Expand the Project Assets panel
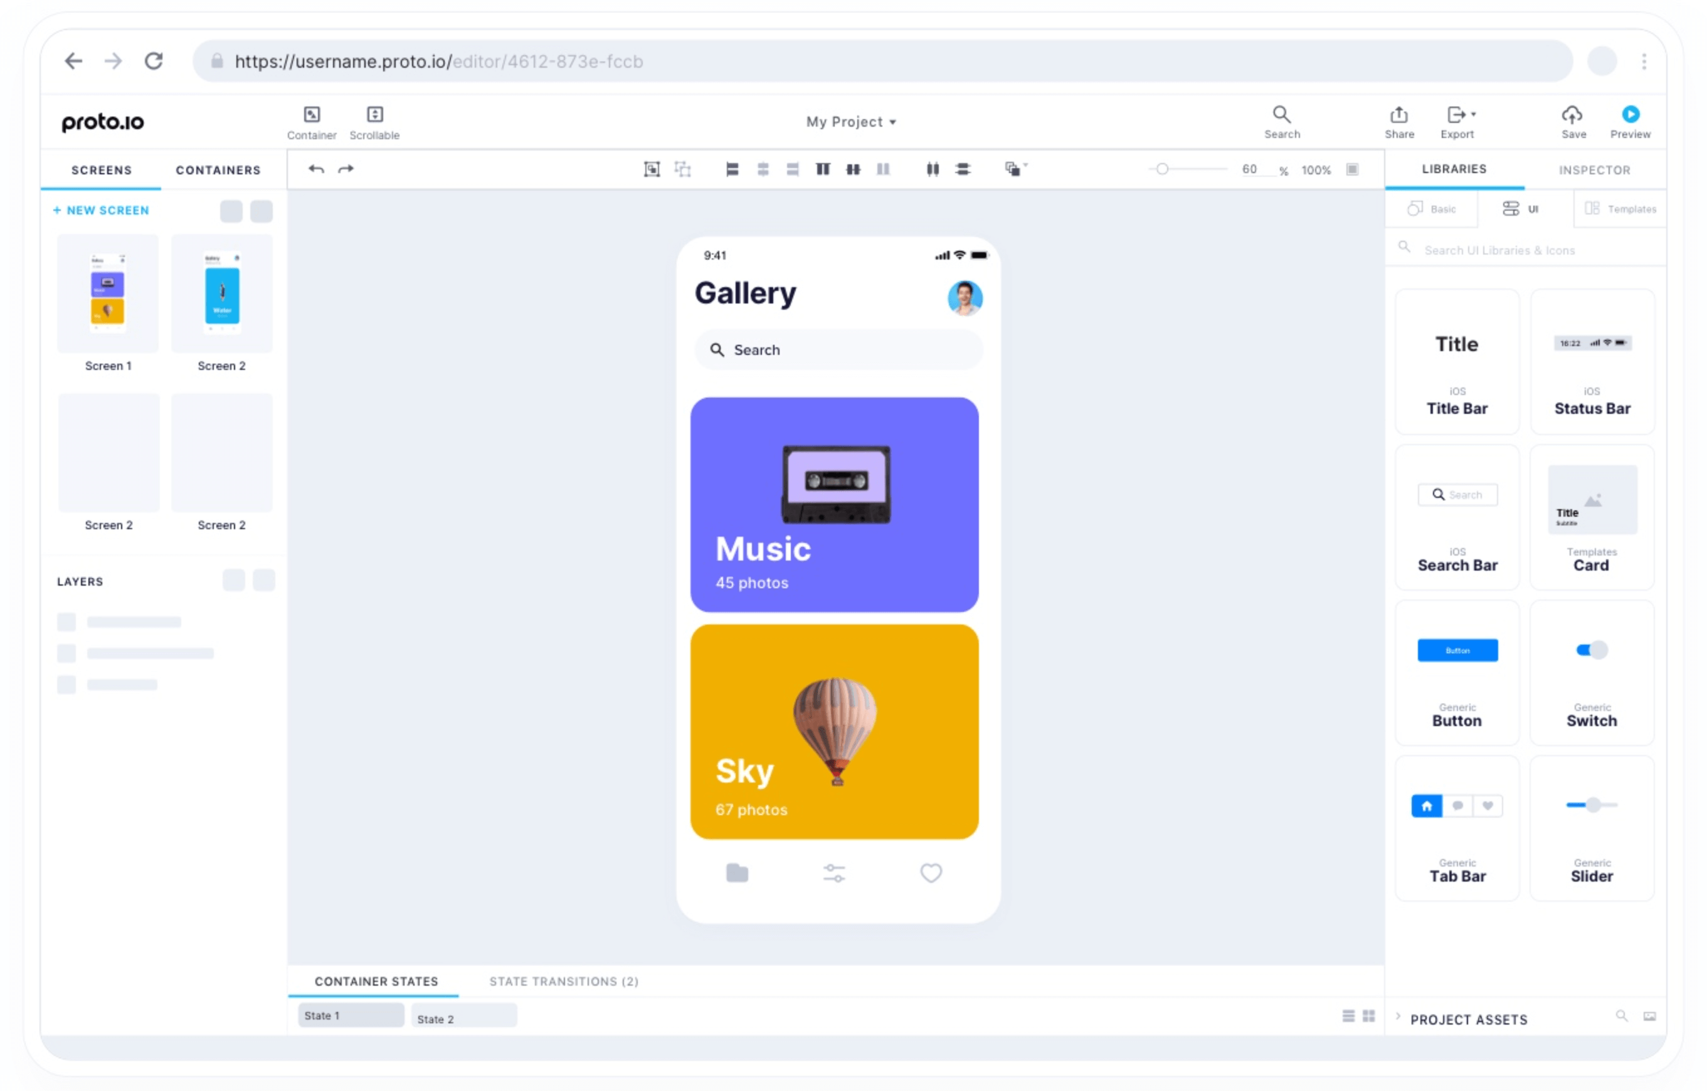Image resolution: width=1707 pixels, height=1091 pixels. click(x=1398, y=1017)
